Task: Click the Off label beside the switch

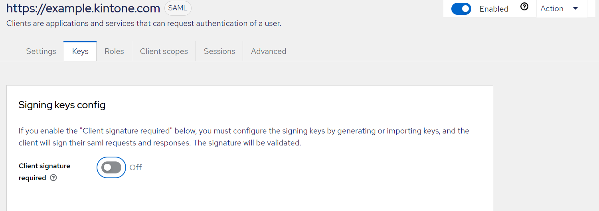Action: point(136,167)
